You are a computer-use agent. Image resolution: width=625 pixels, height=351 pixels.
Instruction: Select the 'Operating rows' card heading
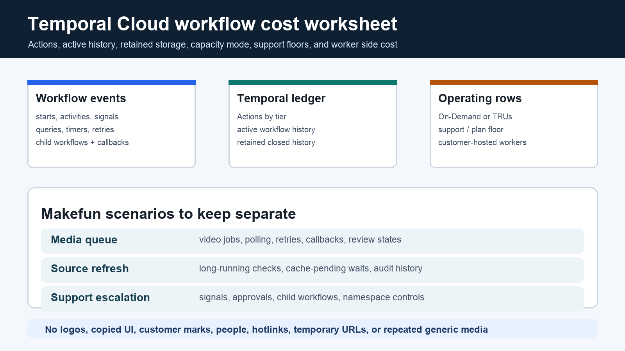coord(480,98)
